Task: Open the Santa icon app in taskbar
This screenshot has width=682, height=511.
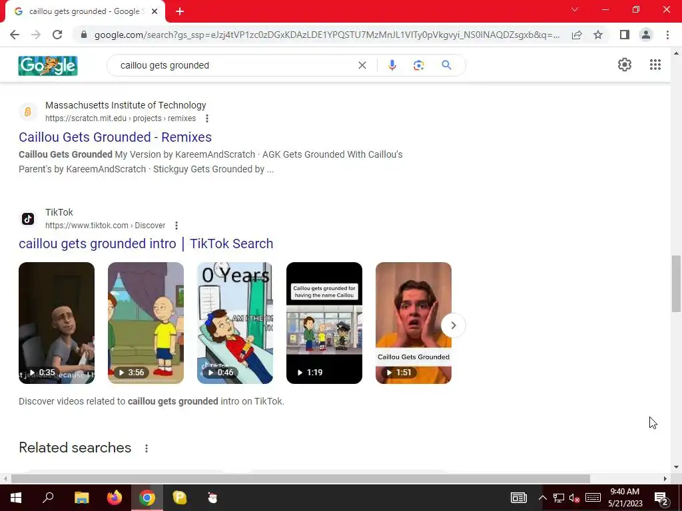Action: point(212,498)
